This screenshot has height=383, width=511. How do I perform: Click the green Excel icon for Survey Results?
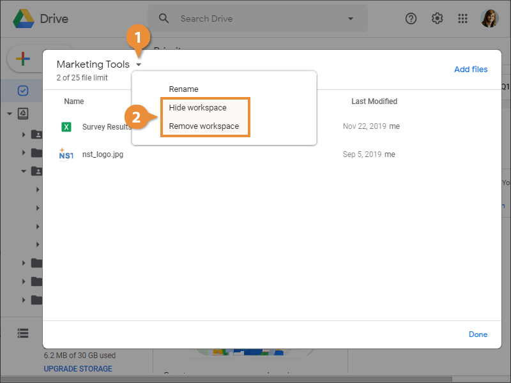tap(66, 126)
